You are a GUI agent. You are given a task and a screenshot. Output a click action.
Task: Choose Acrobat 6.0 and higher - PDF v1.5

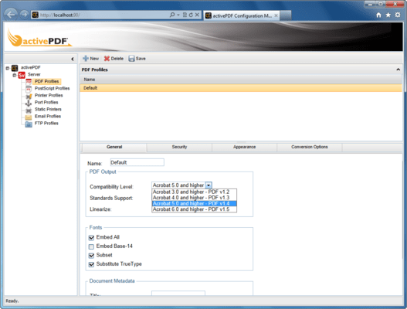pos(194,209)
